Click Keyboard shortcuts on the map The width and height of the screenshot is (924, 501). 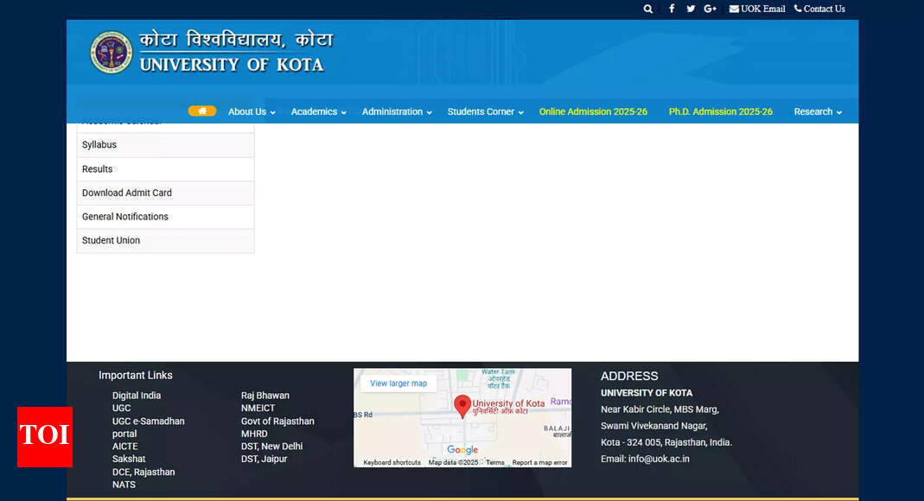392,463
